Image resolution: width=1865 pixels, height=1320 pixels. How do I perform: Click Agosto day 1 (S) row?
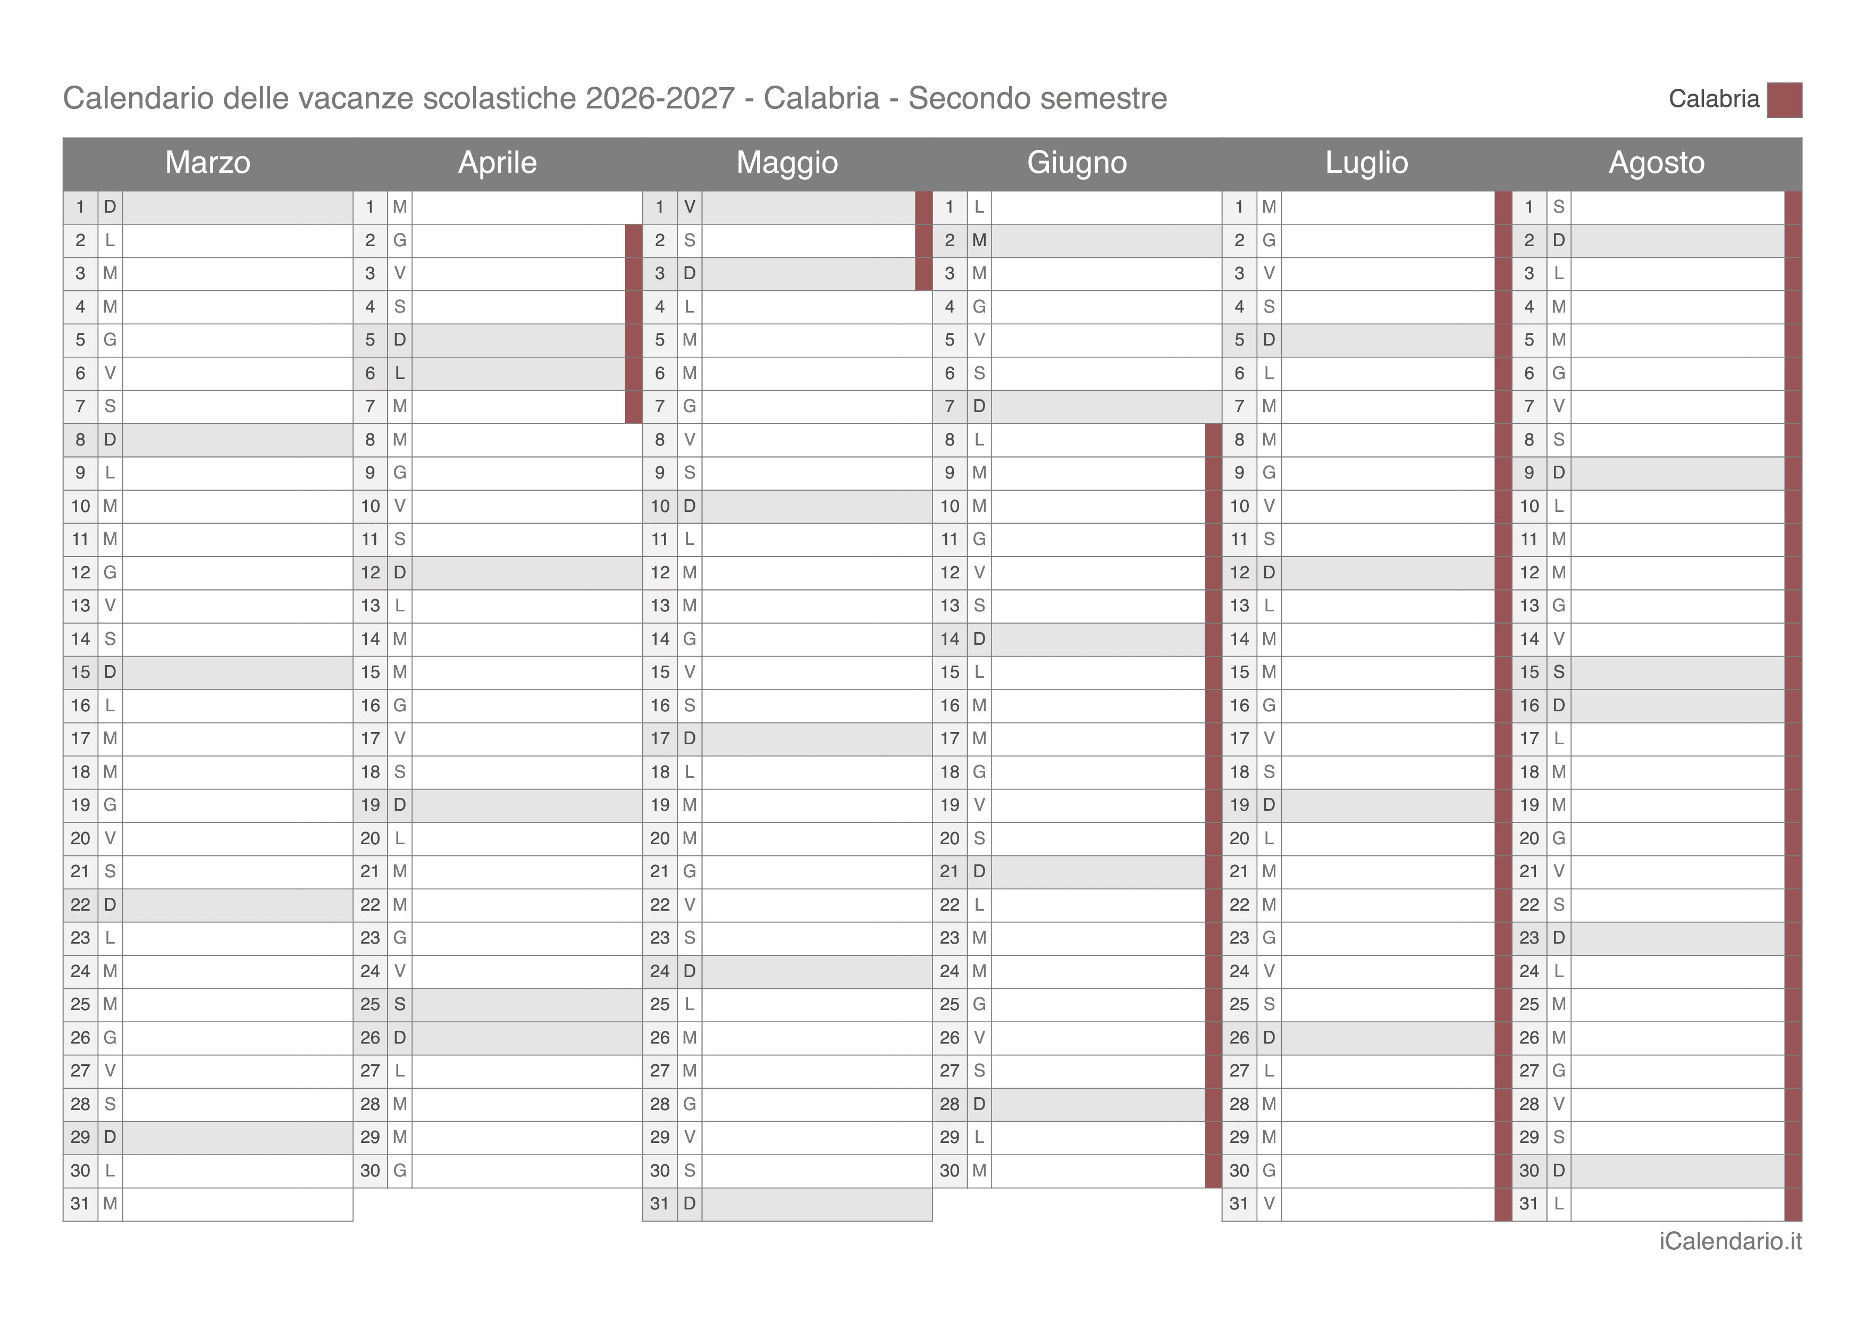[1657, 207]
